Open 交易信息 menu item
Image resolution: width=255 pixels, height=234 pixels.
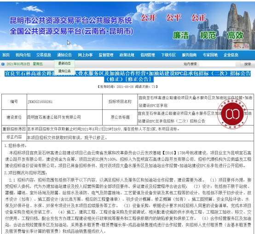(44, 55)
